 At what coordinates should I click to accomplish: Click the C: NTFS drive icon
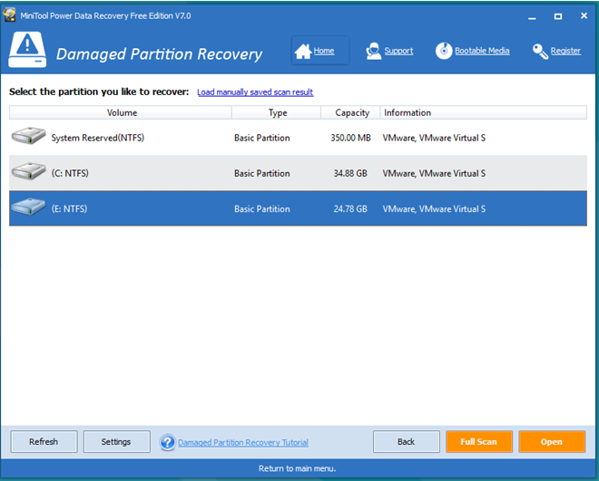[x=29, y=171]
